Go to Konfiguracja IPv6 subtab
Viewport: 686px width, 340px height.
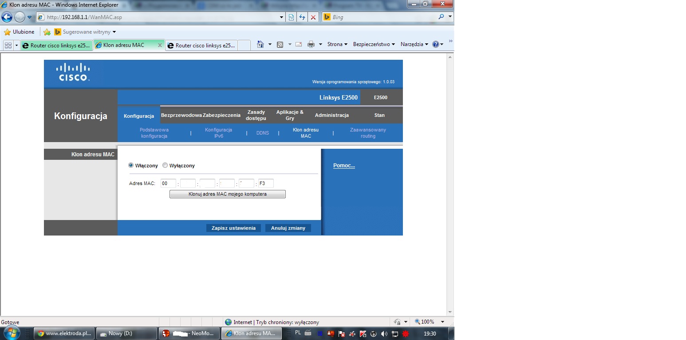[x=218, y=133]
